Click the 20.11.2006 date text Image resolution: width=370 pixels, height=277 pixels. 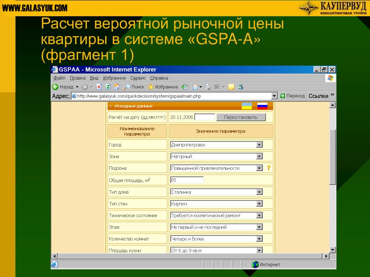tap(181, 117)
